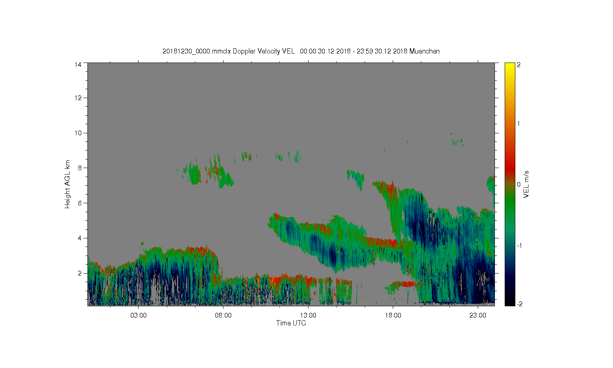Click the colorbar value label '-1'
The height and width of the screenshot is (368, 613).
click(x=519, y=245)
